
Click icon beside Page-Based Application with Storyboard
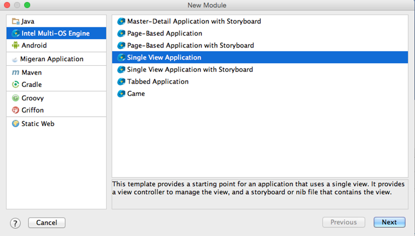click(121, 45)
